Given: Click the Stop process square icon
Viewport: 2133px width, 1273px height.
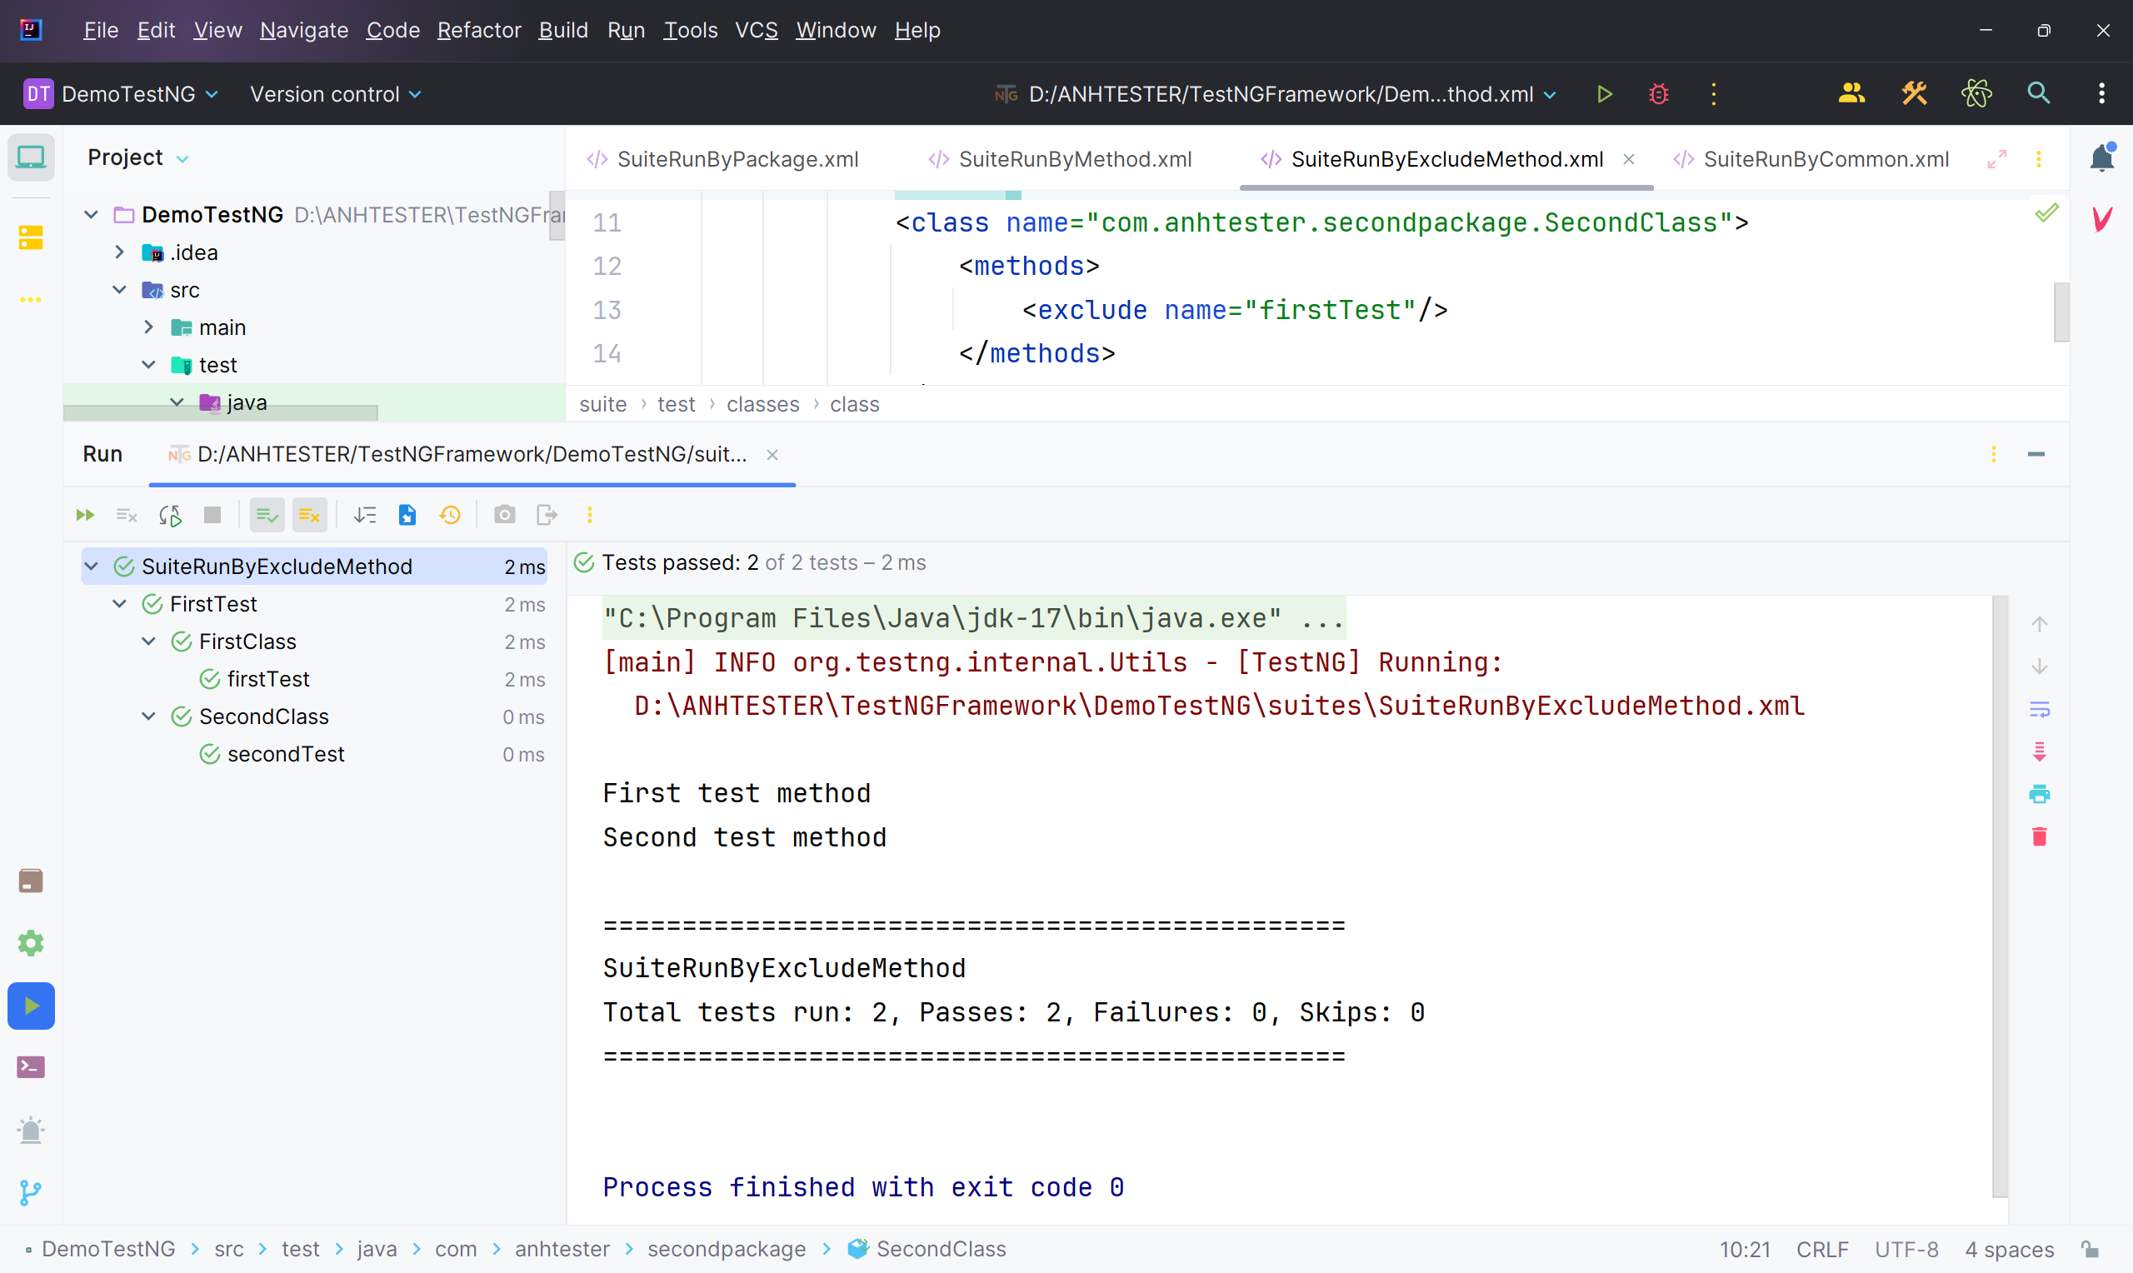Looking at the screenshot, I should coord(212,515).
